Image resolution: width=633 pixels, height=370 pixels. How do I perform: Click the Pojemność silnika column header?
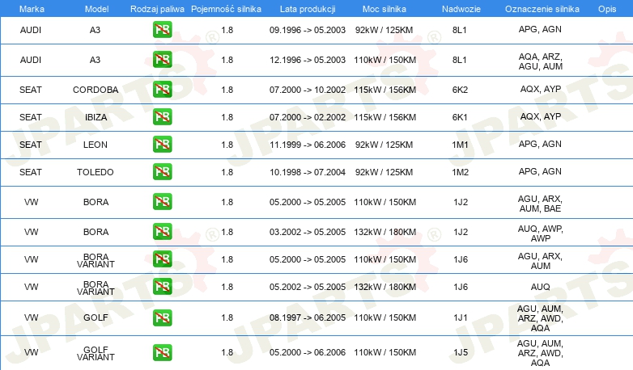[x=226, y=9]
